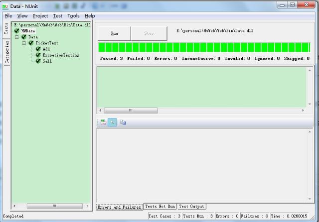Select the Tests Not Run tab
Screen dimensions: 319x222
point(160,207)
